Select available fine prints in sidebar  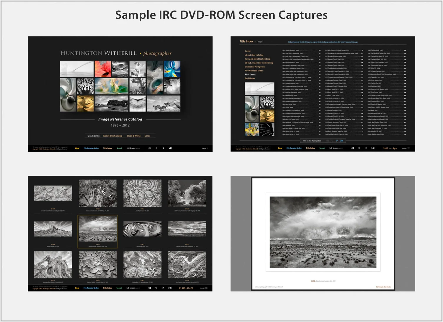(255, 67)
